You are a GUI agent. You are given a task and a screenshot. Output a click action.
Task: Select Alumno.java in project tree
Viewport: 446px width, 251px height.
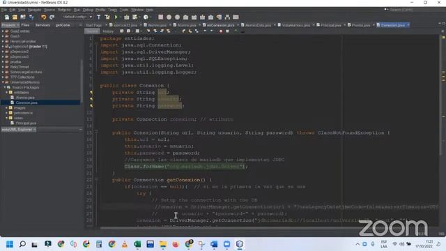click(x=25, y=98)
